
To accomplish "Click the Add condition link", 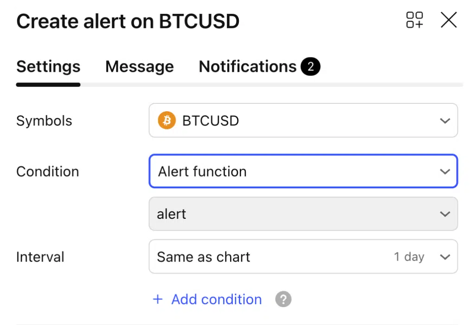I will click(216, 300).
